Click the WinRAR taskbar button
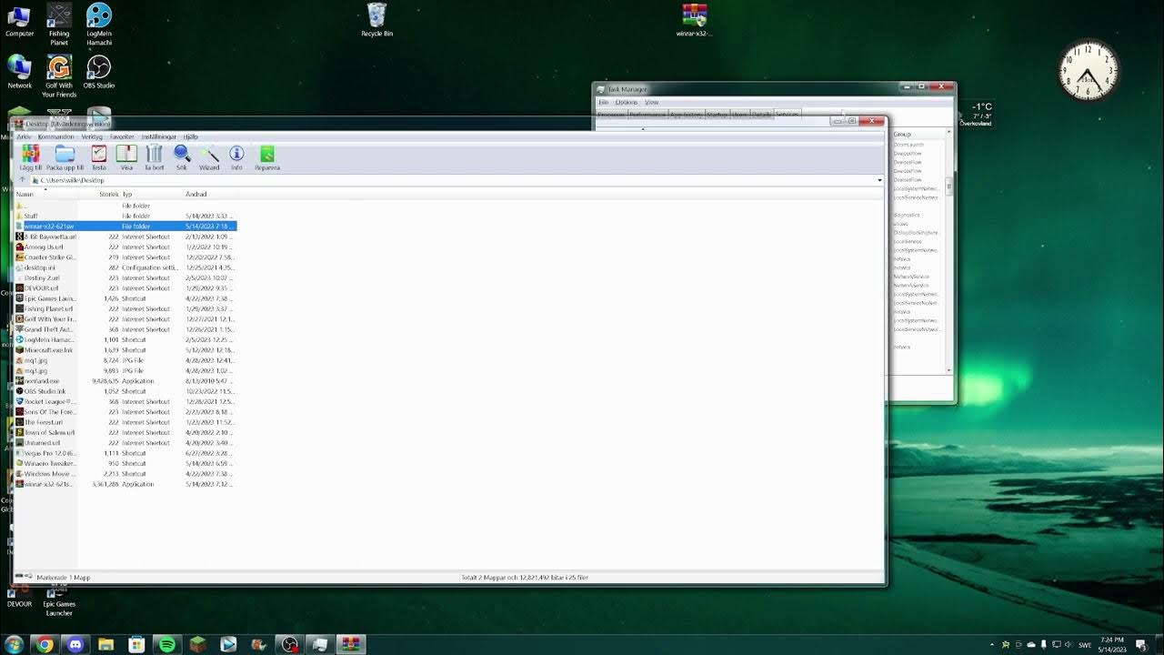 [x=350, y=645]
